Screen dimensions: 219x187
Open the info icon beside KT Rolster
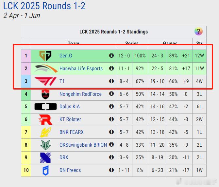(111, 119)
